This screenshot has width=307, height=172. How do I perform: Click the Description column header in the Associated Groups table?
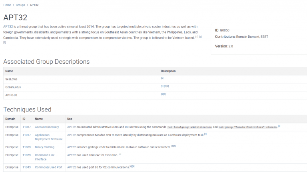point(168,71)
